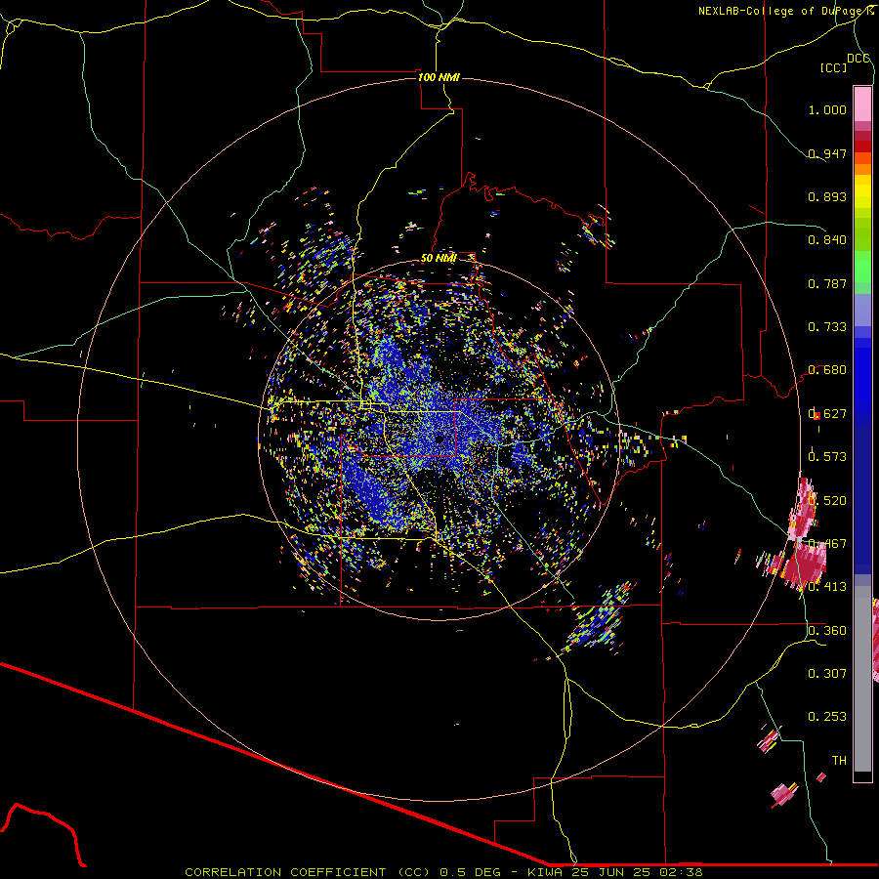Pick the gray color bar segment
The width and height of the screenshot is (879, 879).
(x=862, y=679)
